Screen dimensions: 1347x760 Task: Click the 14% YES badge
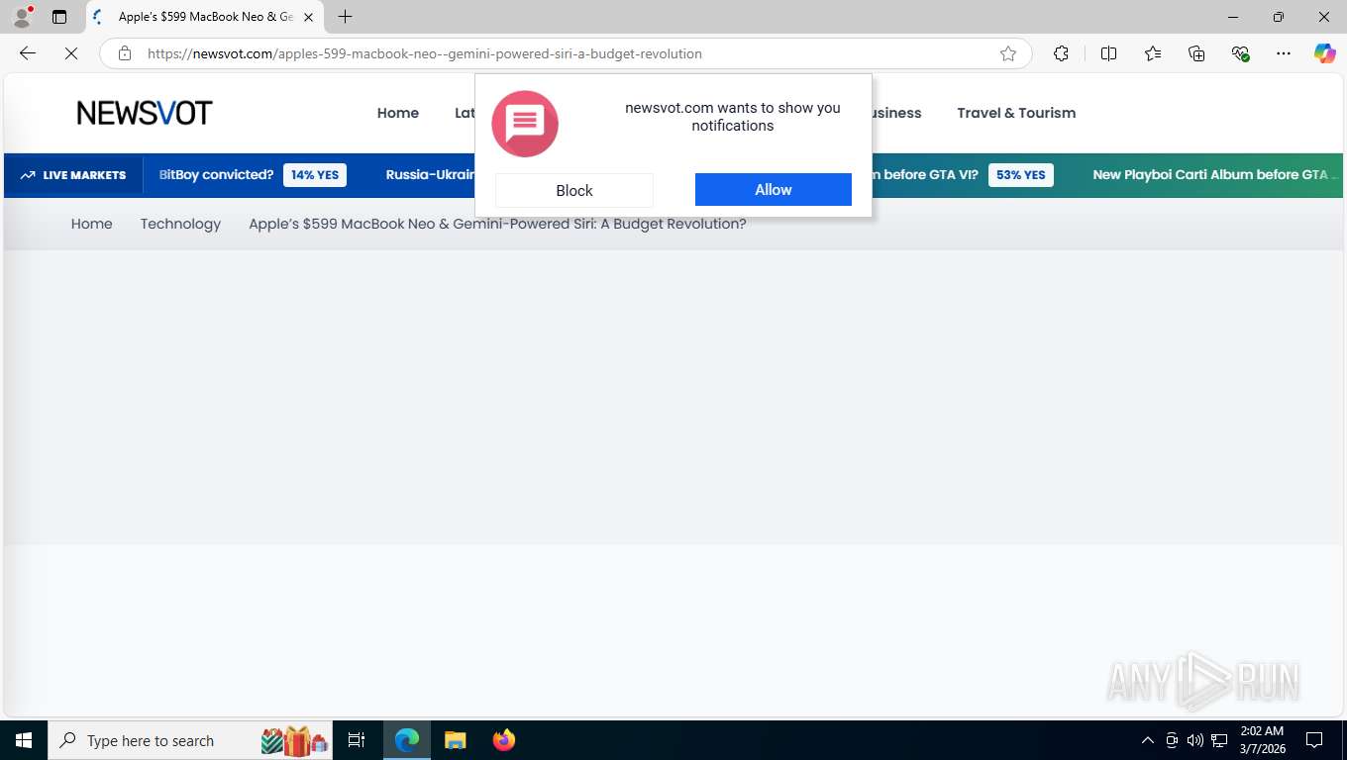pos(315,175)
